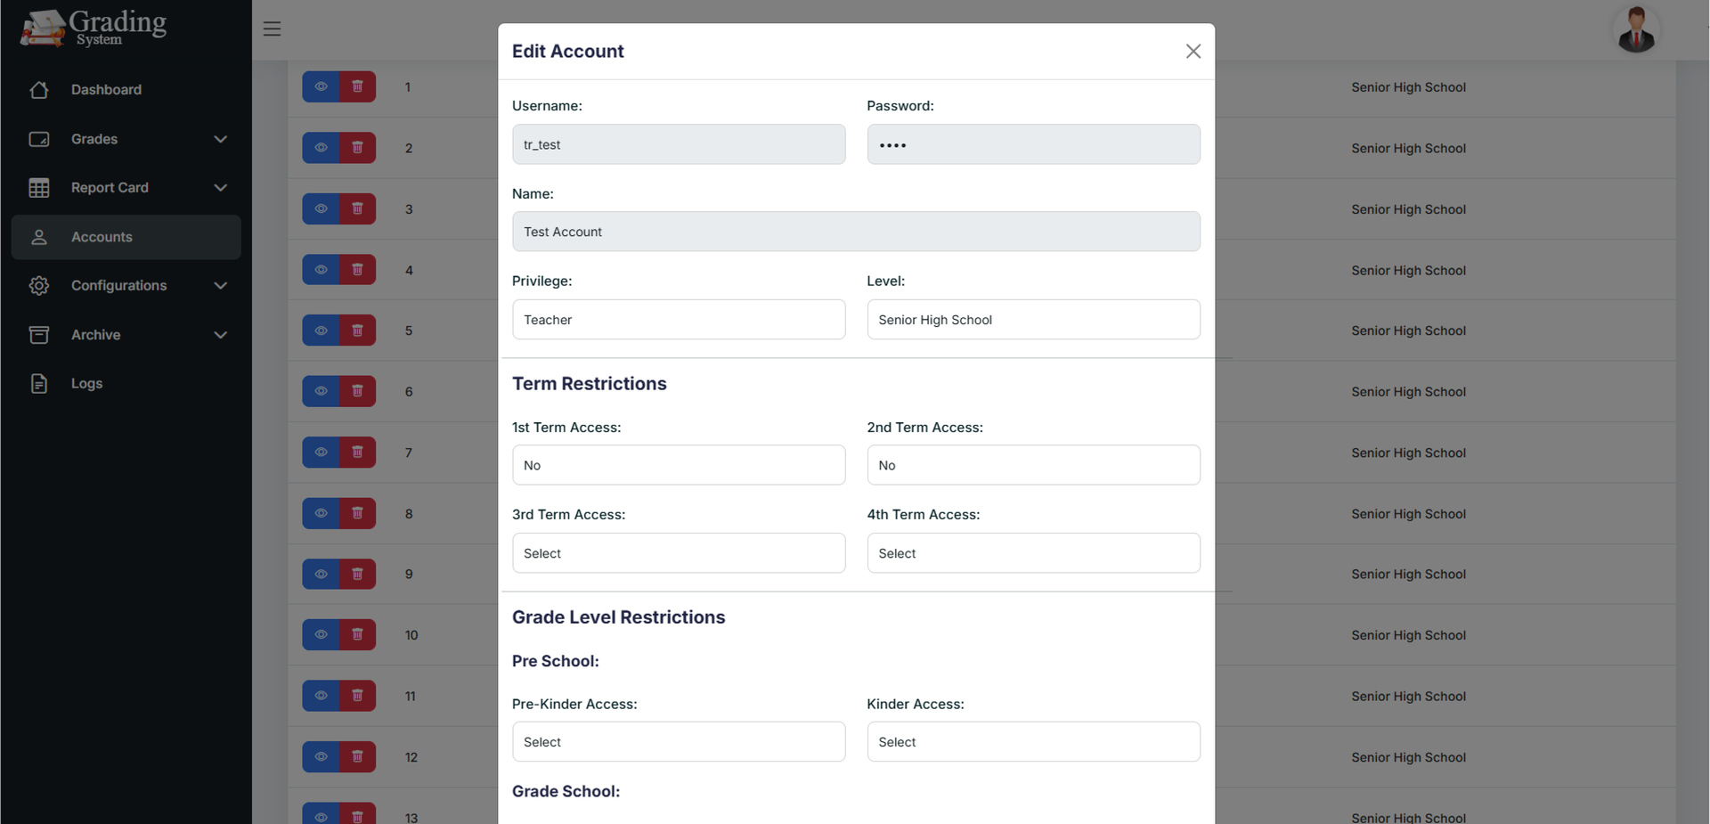The image size is (1710, 824).
Task: Click the red trash button in row 7
Action: tap(357, 453)
